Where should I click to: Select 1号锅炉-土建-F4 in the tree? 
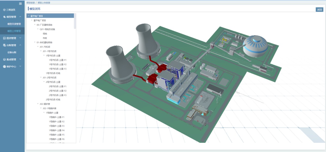[x=57, y=130]
